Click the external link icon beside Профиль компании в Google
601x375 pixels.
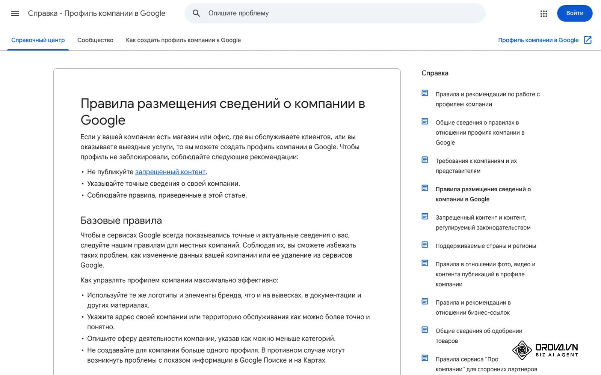click(588, 40)
